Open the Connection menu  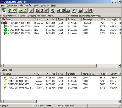(x=12, y=6)
